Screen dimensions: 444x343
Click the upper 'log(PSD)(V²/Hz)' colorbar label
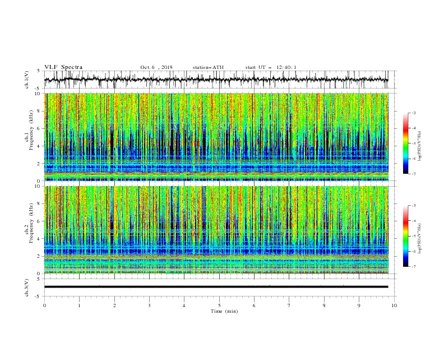point(420,146)
